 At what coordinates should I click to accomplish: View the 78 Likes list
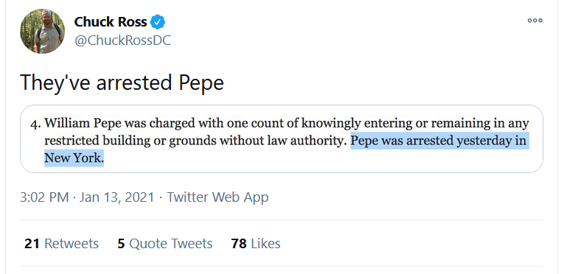point(256,244)
